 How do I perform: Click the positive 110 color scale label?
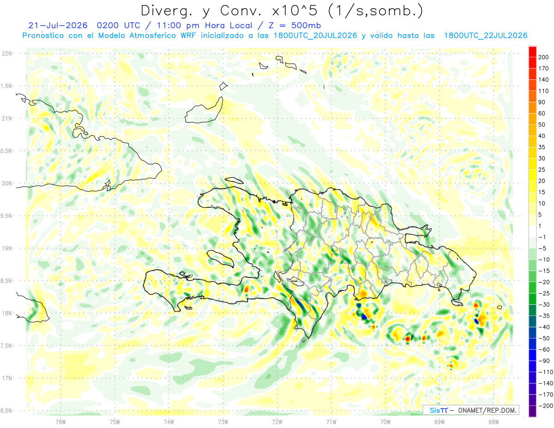pos(544,91)
